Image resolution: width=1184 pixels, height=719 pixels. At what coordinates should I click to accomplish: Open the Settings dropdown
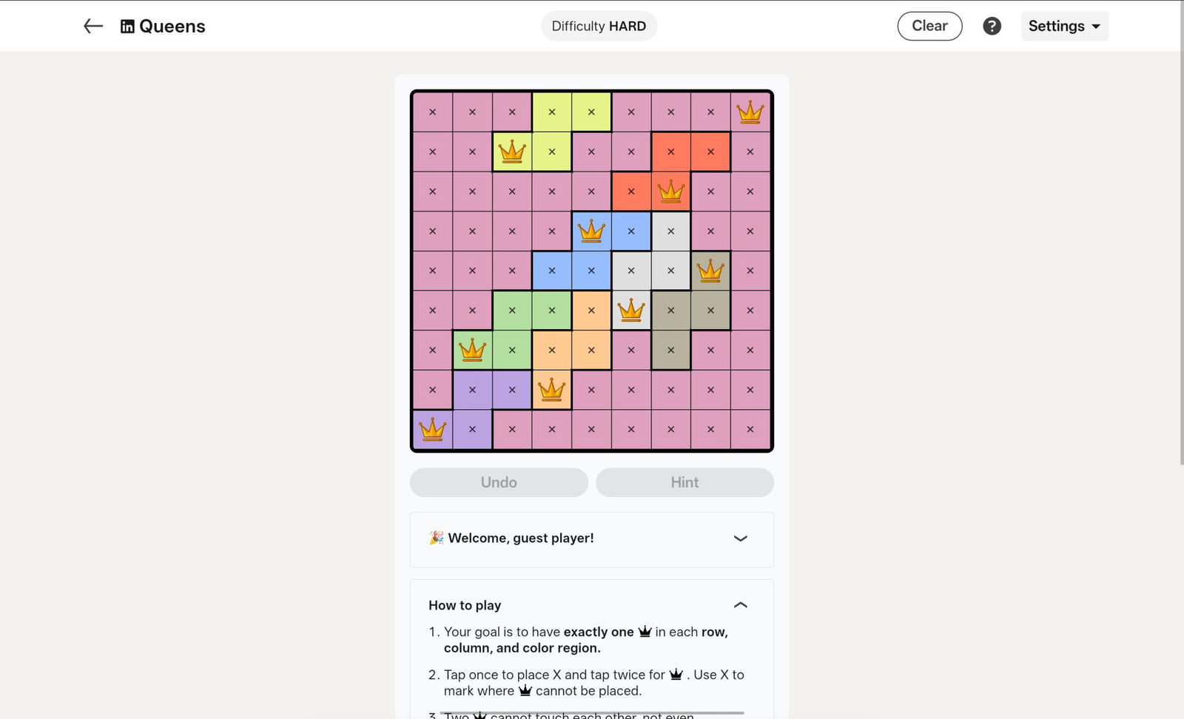(x=1064, y=27)
